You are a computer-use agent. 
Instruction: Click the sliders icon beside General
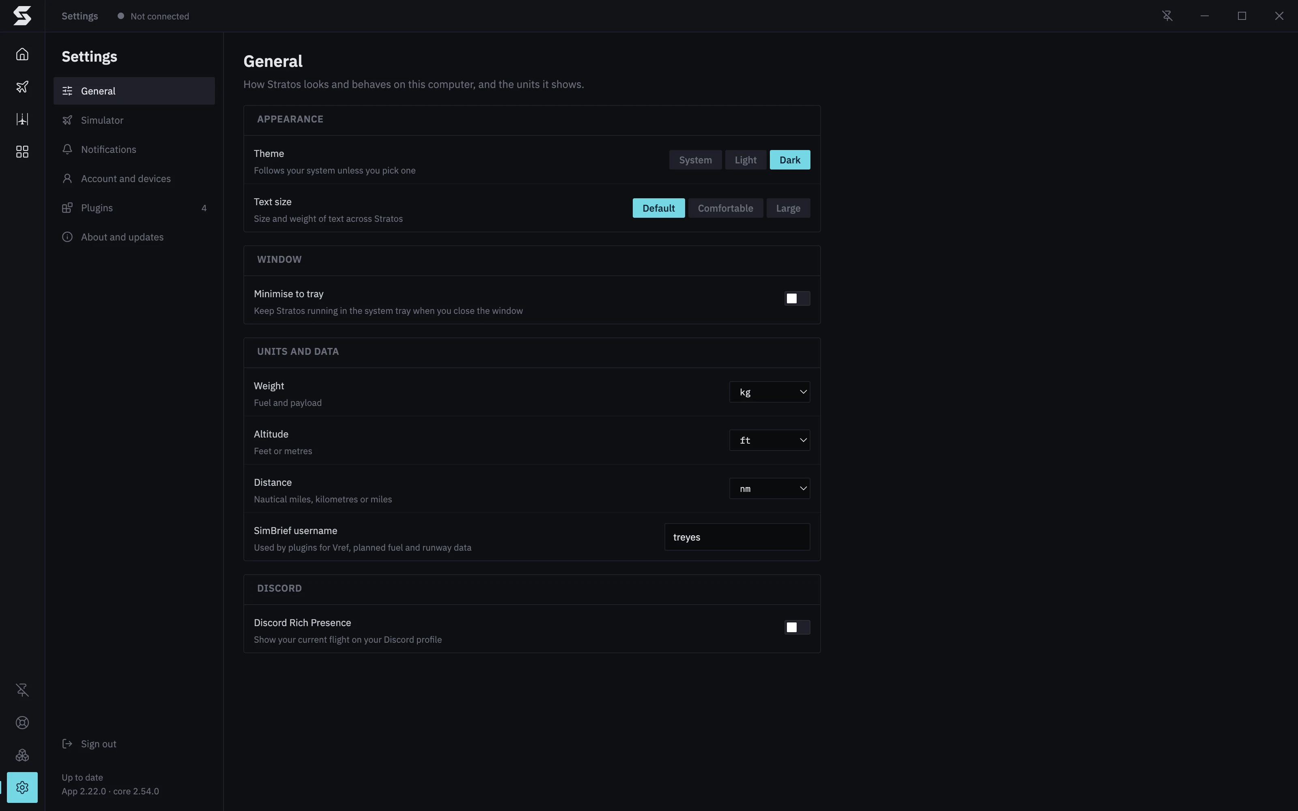(67, 91)
